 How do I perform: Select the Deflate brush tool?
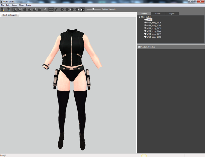click(30, 9)
